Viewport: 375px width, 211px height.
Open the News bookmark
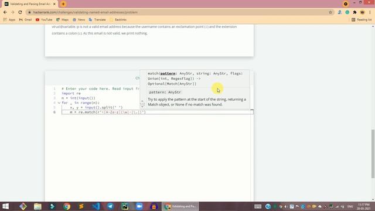pos(79,19)
